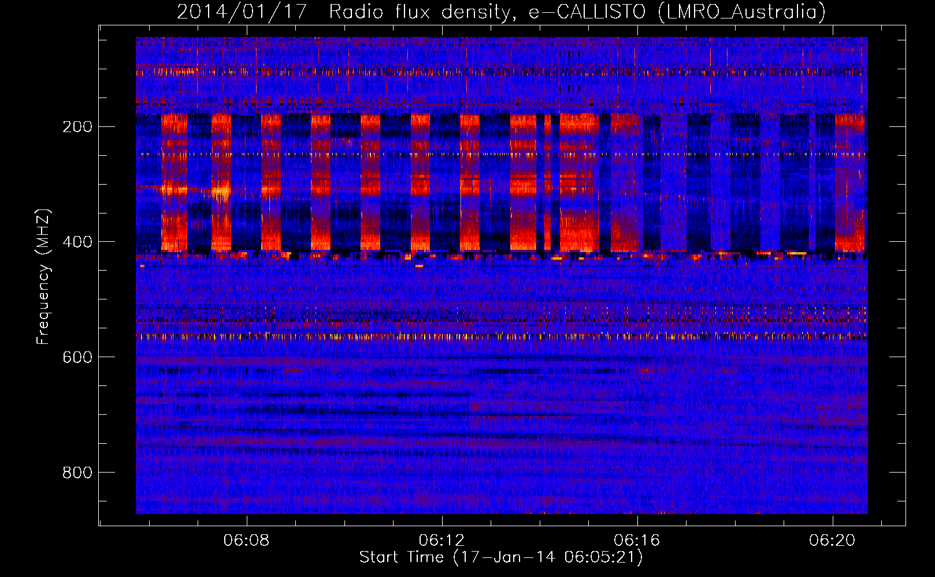Click the 400 frequency tick label

point(77,242)
